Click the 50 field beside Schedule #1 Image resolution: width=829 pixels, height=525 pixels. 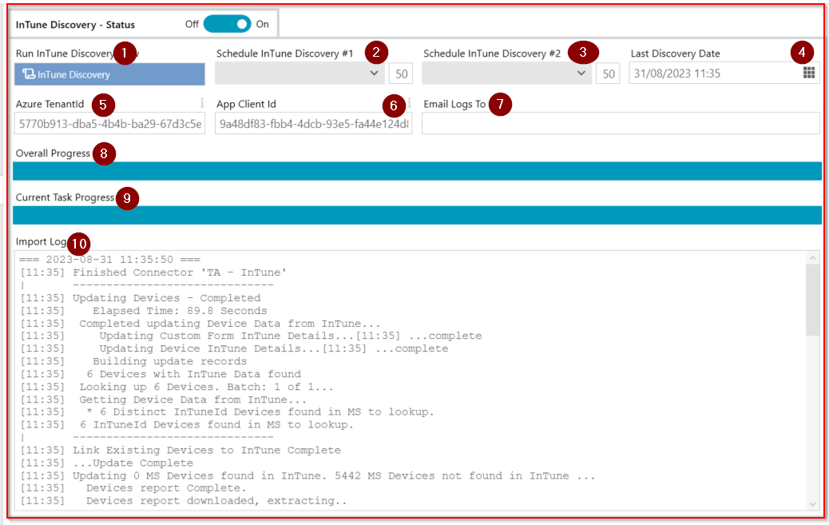pyautogui.click(x=401, y=74)
